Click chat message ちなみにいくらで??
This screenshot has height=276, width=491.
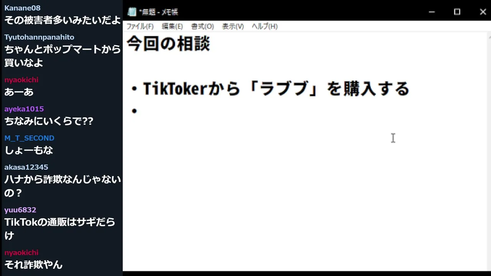[x=49, y=121]
